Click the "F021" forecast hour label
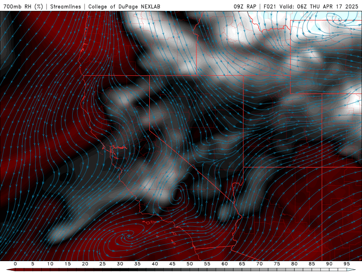The width and height of the screenshot is (362, 272). pyautogui.click(x=270, y=6)
